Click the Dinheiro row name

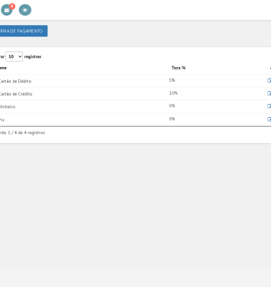click(7, 107)
